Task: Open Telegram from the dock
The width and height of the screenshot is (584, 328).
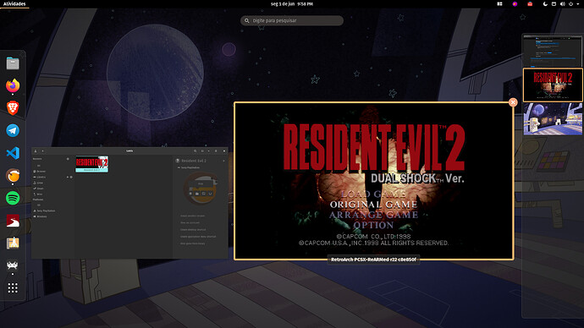Action: (x=13, y=130)
